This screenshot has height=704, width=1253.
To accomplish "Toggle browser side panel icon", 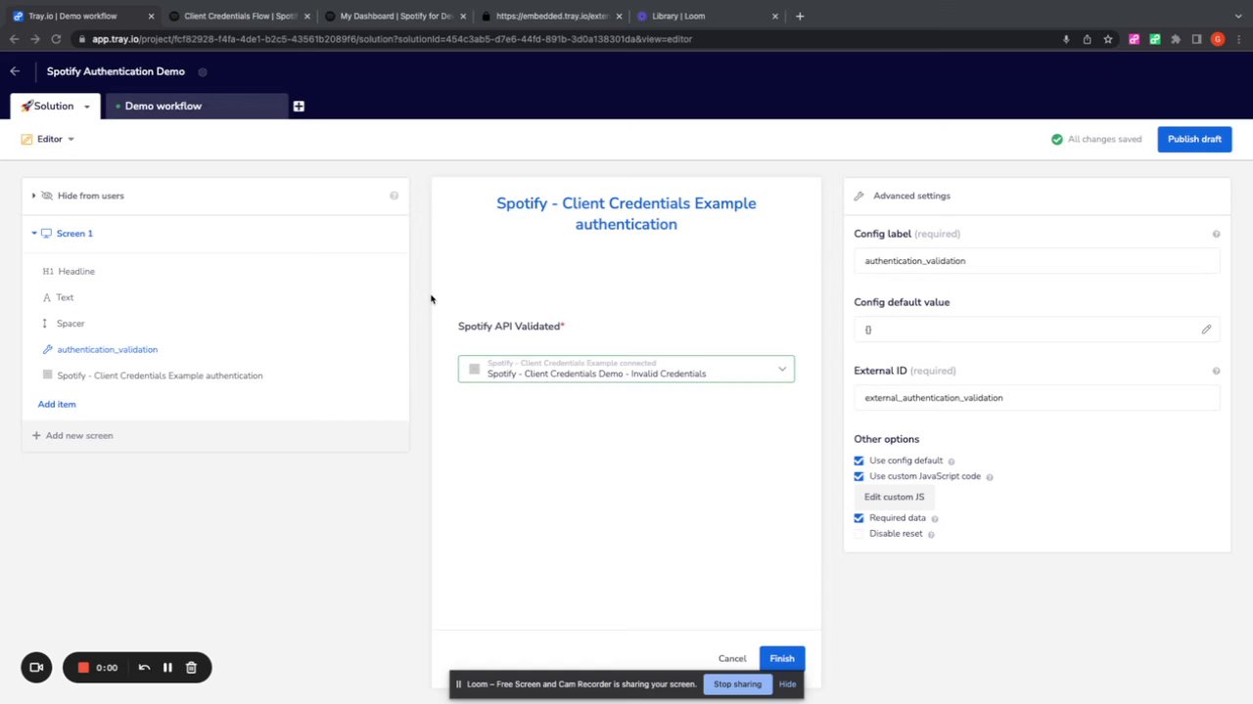I will tap(1196, 39).
